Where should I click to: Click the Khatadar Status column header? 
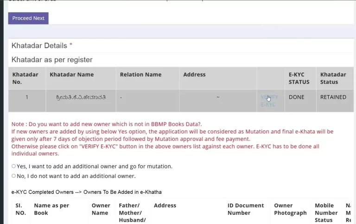[333, 78]
